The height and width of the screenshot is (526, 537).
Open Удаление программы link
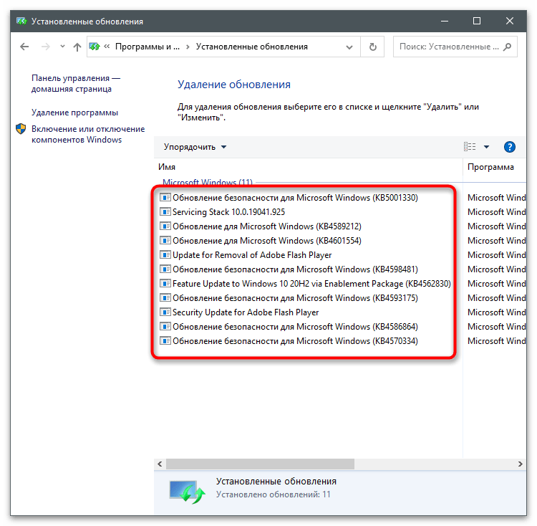74,113
